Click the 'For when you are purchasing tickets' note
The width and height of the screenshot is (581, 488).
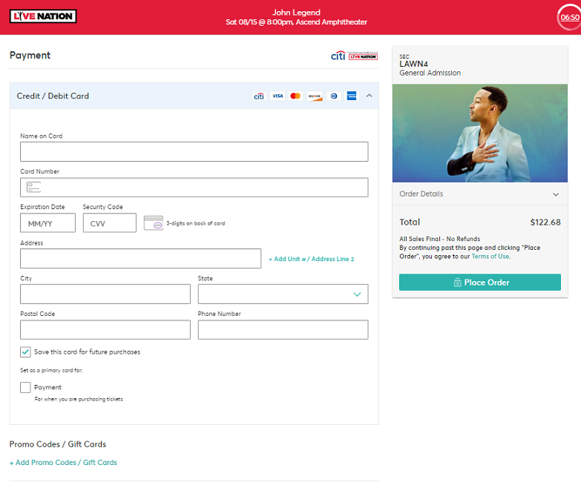tap(79, 399)
